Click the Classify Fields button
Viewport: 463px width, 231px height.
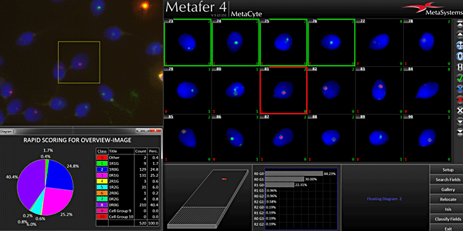pos(448,219)
